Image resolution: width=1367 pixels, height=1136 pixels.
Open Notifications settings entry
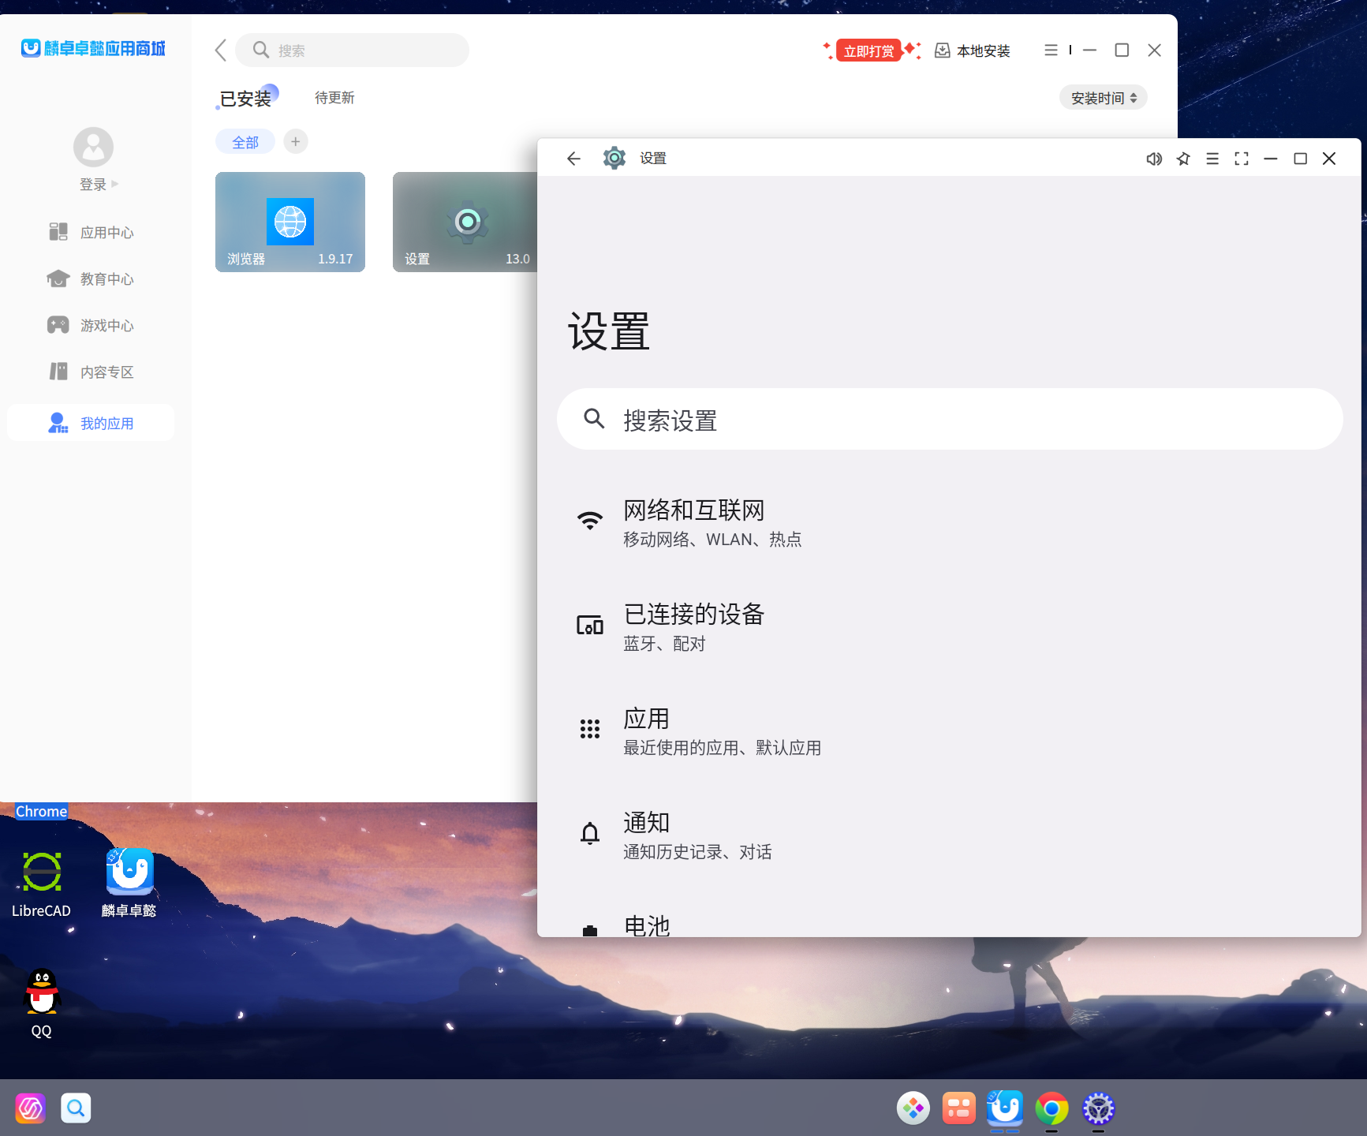[950, 835]
